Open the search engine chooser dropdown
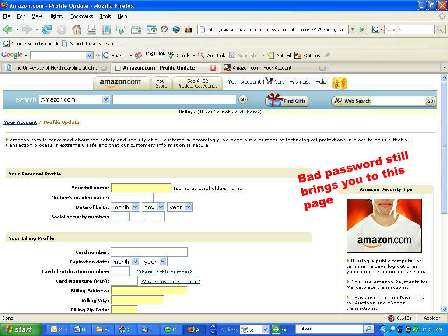 tap(378, 29)
